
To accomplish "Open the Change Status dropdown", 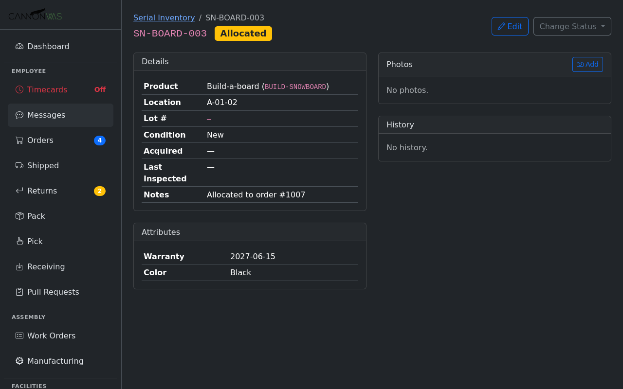I will (x=572, y=26).
